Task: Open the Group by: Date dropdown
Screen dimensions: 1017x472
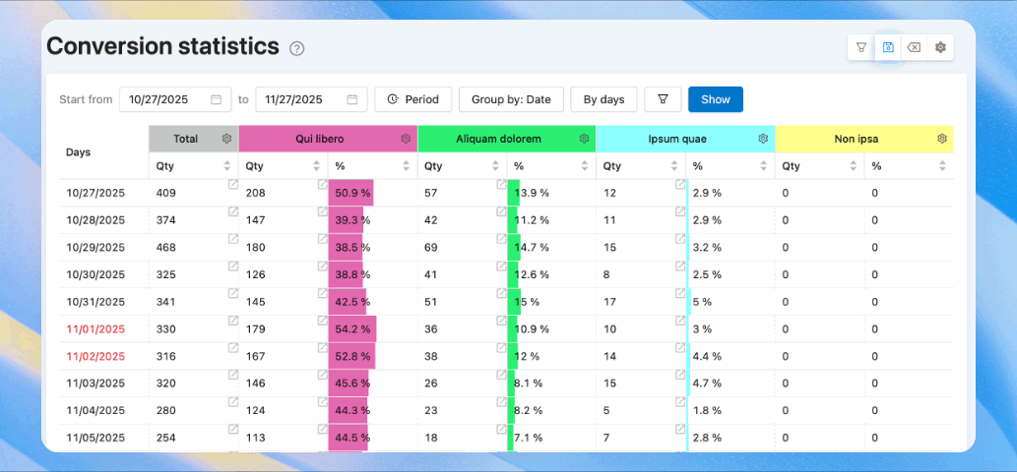Action: (x=511, y=99)
